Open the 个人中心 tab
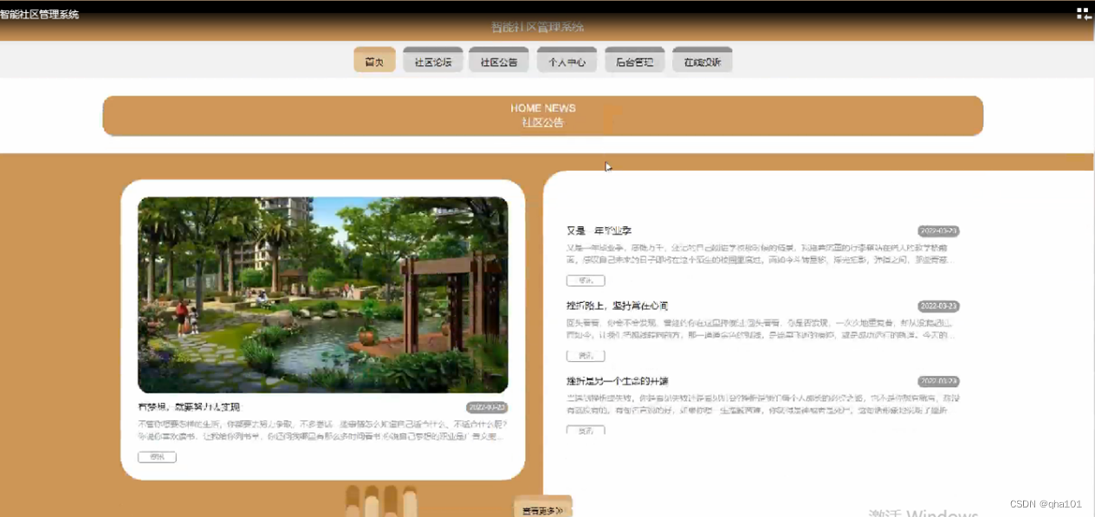The width and height of the screenshot is (1095, 517). click(x=567, y=61)
